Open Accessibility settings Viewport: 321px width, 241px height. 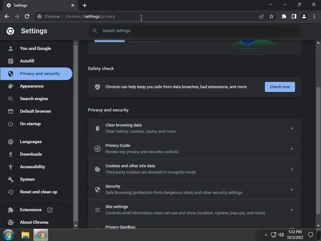(36, 167)
